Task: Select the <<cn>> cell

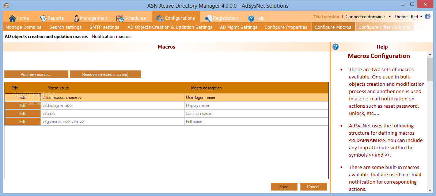Action: (113, 114)
